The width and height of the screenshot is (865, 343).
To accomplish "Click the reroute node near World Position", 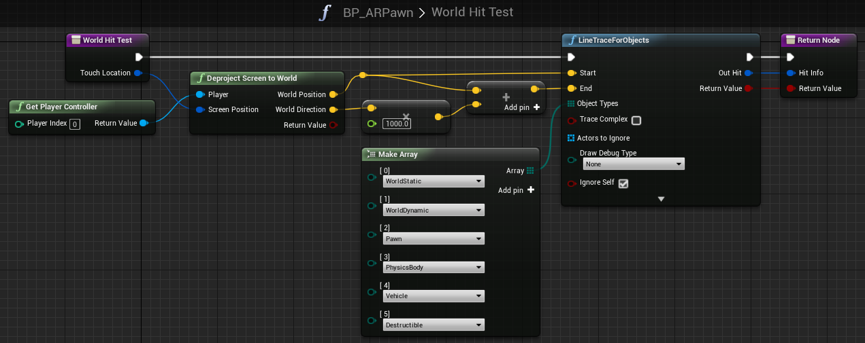I will click(362, 75).
